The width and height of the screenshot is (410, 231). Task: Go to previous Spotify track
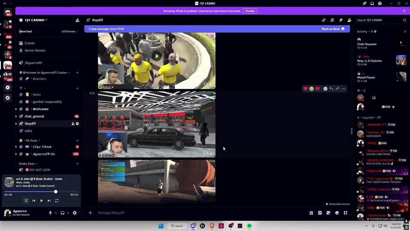pyautogui.click(x=34, y=201)
